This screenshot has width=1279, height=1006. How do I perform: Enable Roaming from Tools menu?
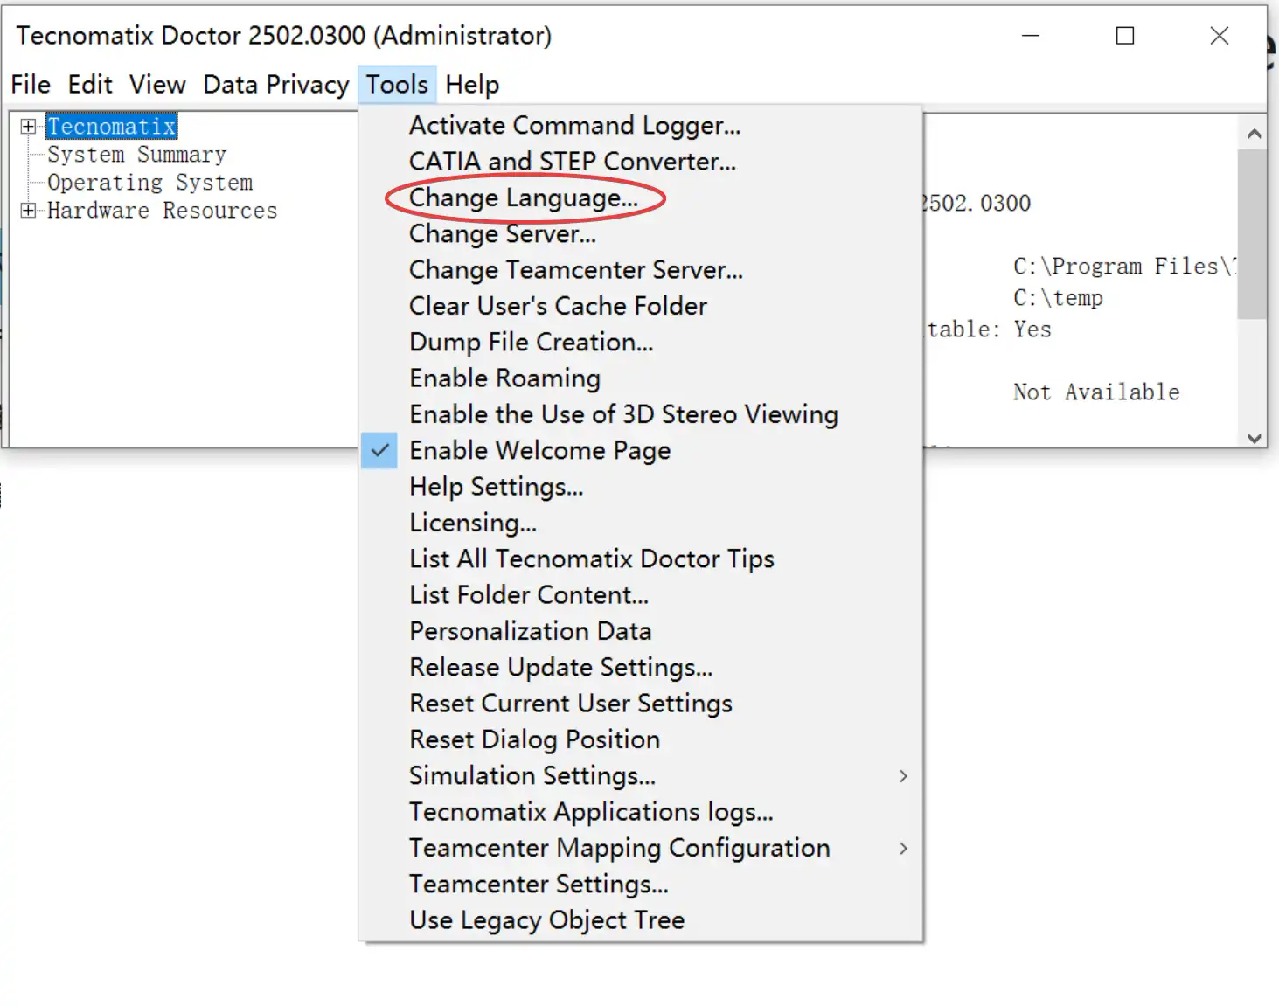click(641, 378)
